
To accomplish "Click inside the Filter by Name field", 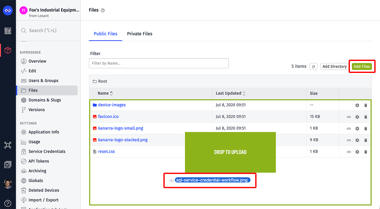I will (158, 63).
